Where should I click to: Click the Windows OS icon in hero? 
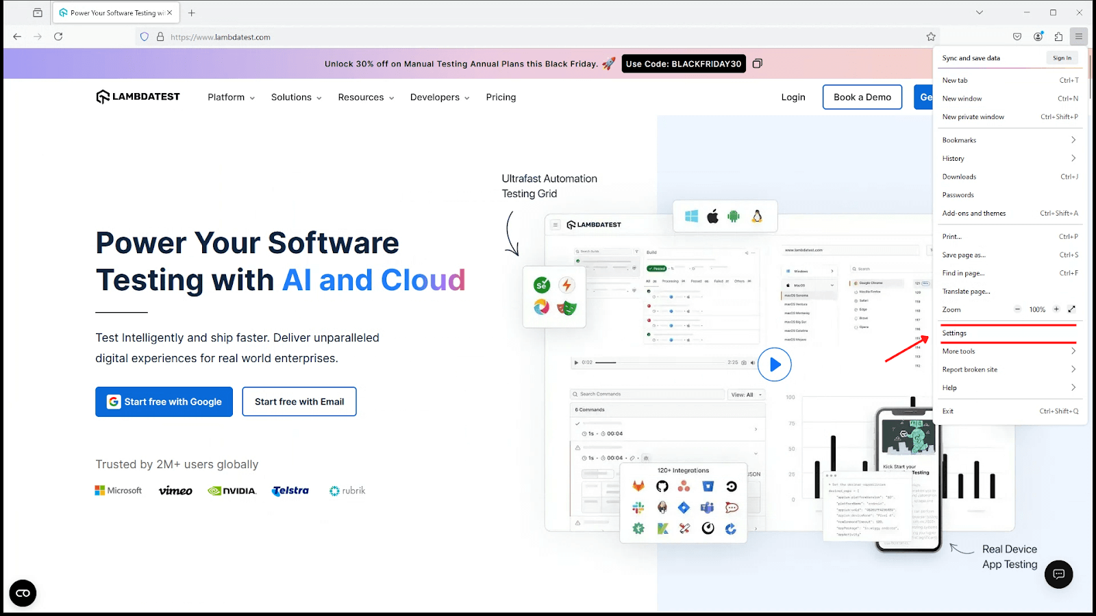[692, 216]
